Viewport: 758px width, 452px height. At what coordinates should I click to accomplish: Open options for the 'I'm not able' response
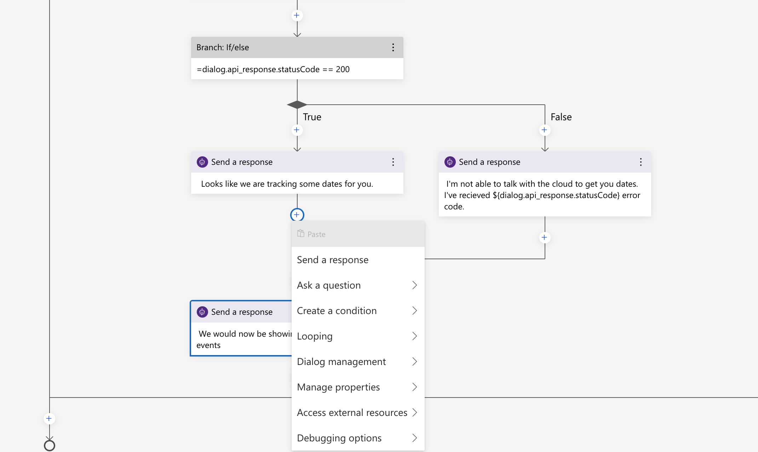(641, 162)
